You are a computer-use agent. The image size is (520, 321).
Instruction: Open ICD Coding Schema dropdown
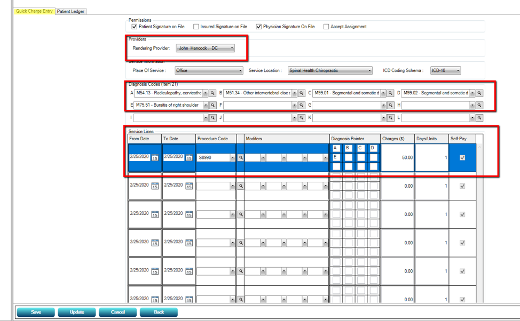pos(445,70)
